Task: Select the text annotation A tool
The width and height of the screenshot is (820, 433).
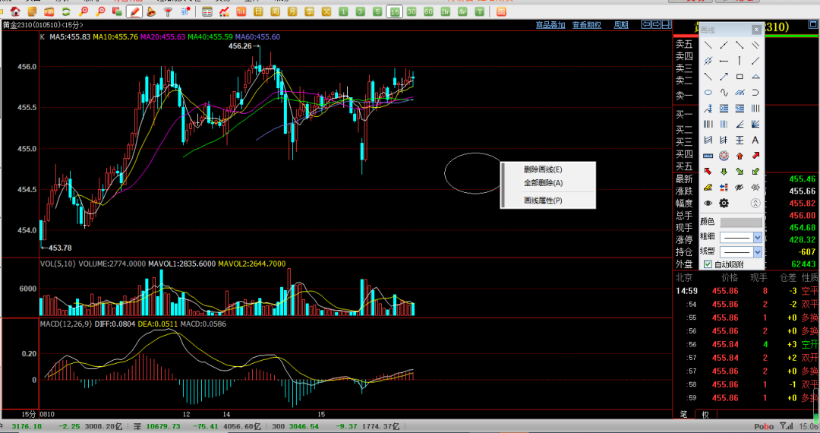Action: [x=755, y=140]
